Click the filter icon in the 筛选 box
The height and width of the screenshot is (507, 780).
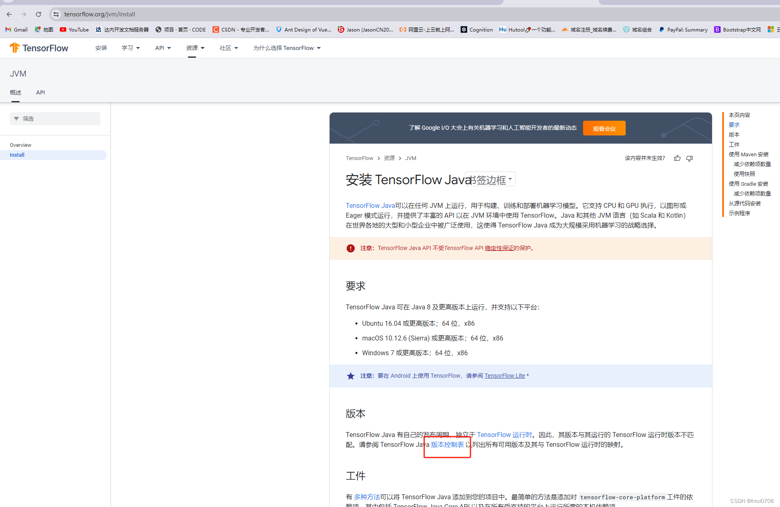pyautogui.click(x=17, y=118)
